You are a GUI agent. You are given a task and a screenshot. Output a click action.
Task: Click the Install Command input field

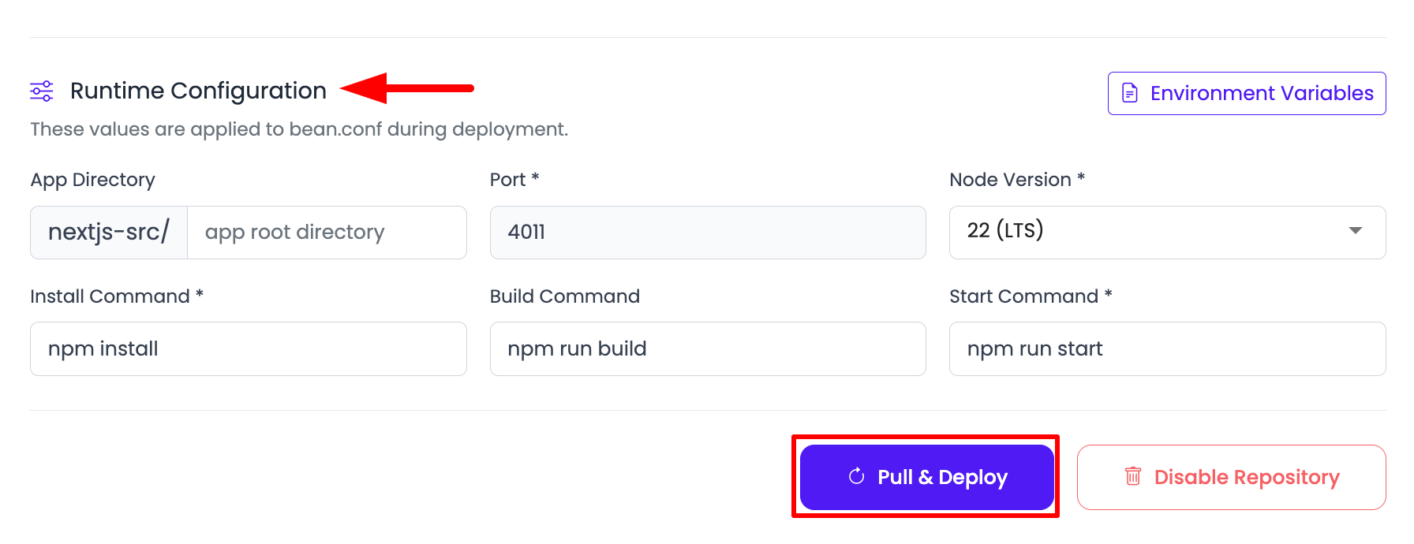click(249, 348)
